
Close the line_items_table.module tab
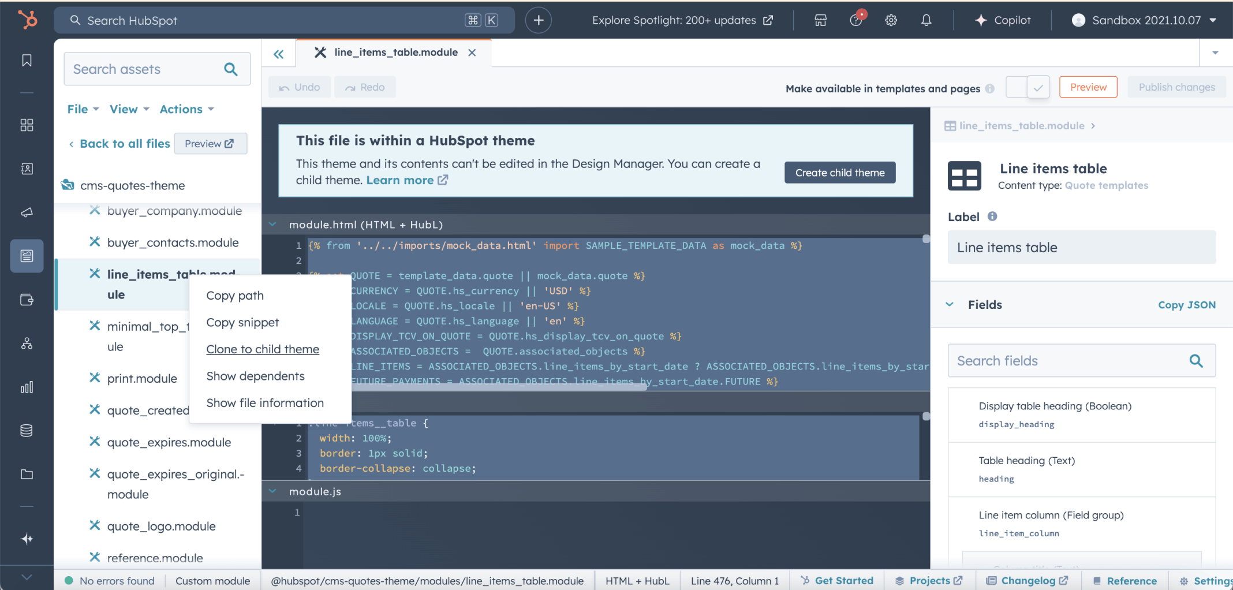472,53
